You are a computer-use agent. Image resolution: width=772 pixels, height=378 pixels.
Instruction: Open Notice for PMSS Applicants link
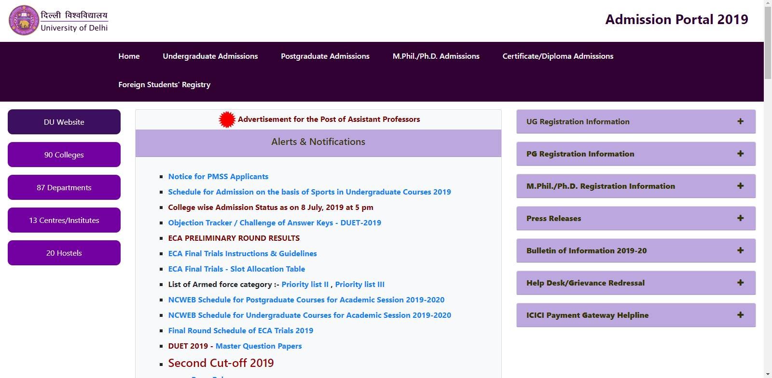point(218,177)
